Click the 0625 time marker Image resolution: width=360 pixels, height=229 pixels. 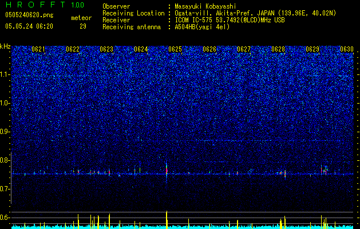[x=175, y=49]
